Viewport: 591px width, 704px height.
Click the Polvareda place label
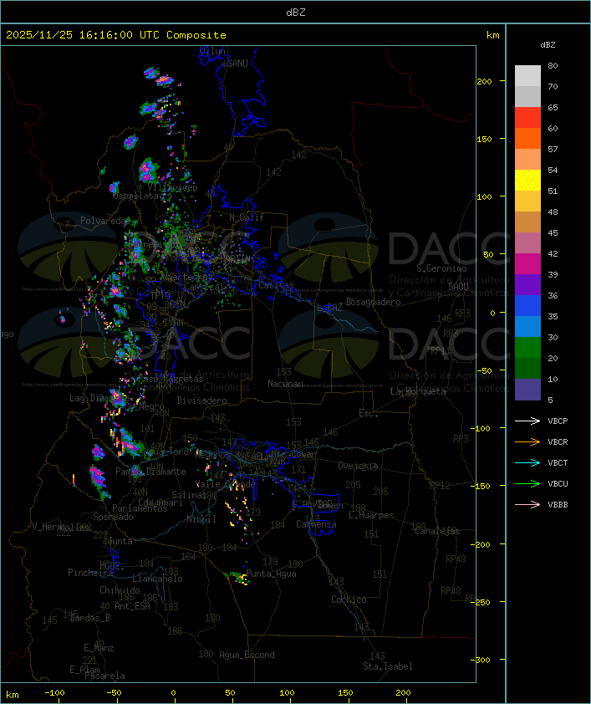103,221
